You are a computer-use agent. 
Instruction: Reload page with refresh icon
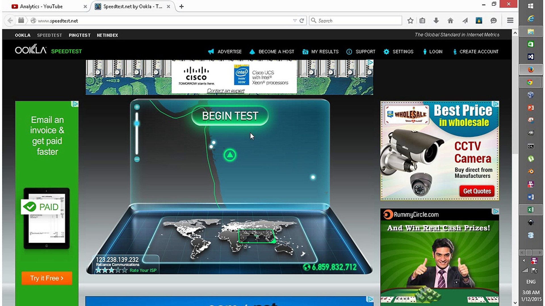[x=302, y=21]
